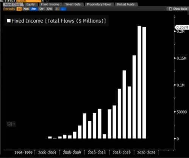
Task: Switch to the Equity tab
Action: [31, 5]
